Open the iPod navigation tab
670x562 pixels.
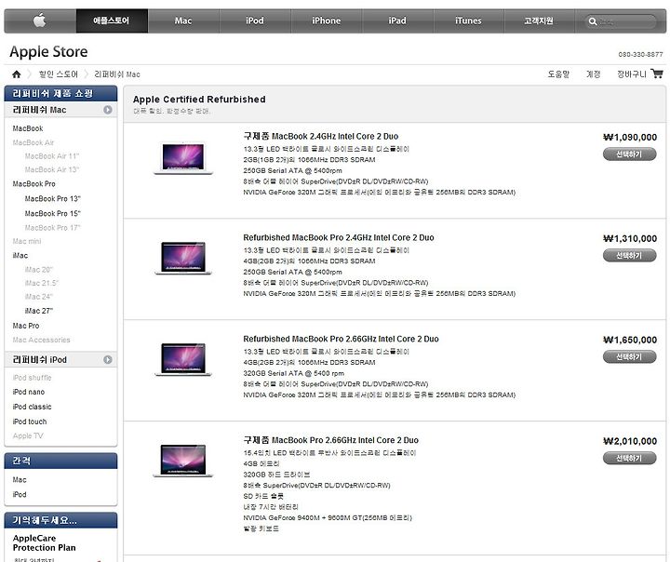click(x=255, y=20)
